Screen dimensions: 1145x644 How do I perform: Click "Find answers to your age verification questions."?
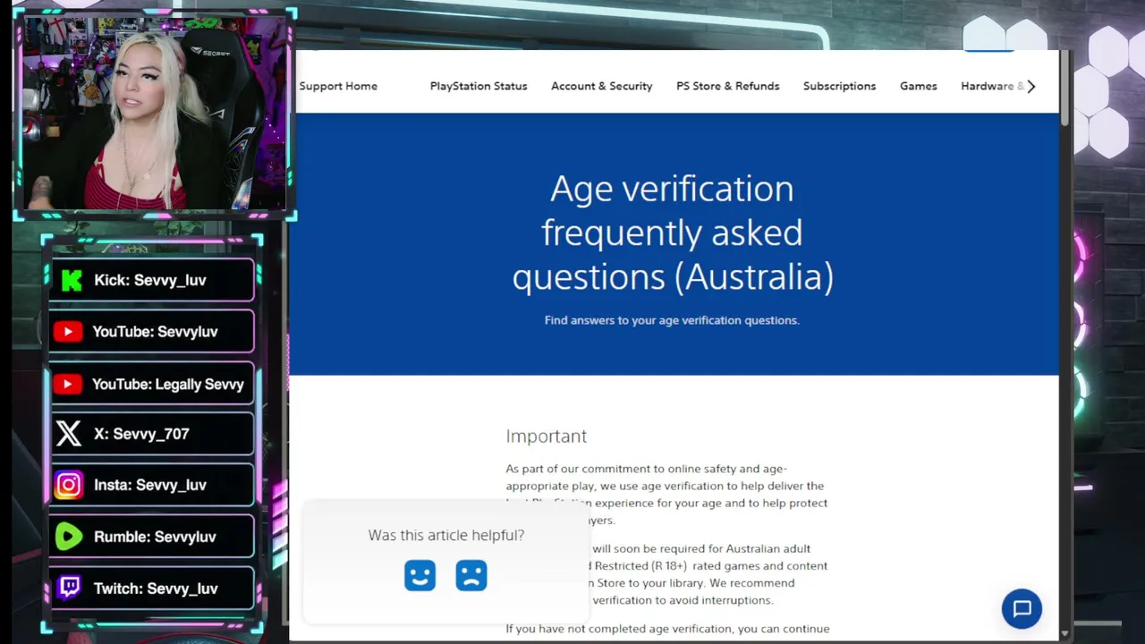672,320
